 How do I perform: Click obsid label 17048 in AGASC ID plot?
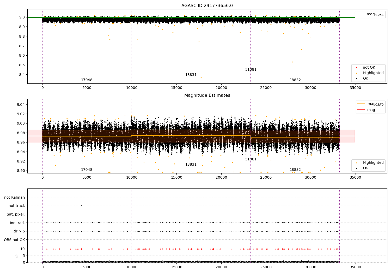coord(87,80)
